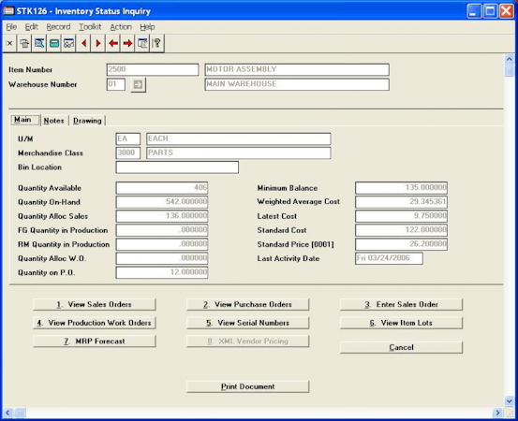Click the red left triangle previous icon
The image size is (518, 421).
pyautogui.click(x=84, y=43)
